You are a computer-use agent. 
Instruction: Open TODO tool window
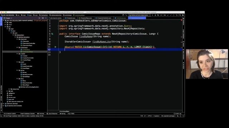71,114
